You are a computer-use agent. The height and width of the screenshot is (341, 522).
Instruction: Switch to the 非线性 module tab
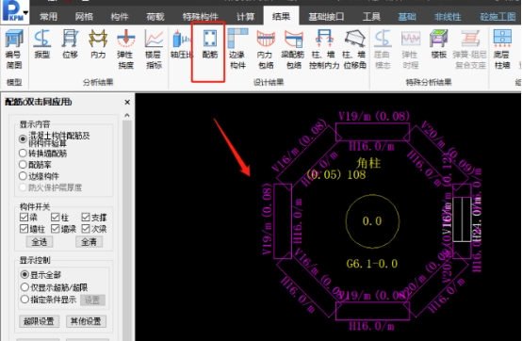448,17
